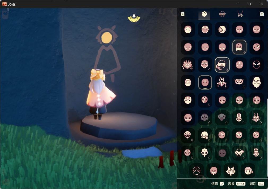Pick the horned mask with dangling tassels
Viewport: 268px width, 189px height.
tap(222, 82)
